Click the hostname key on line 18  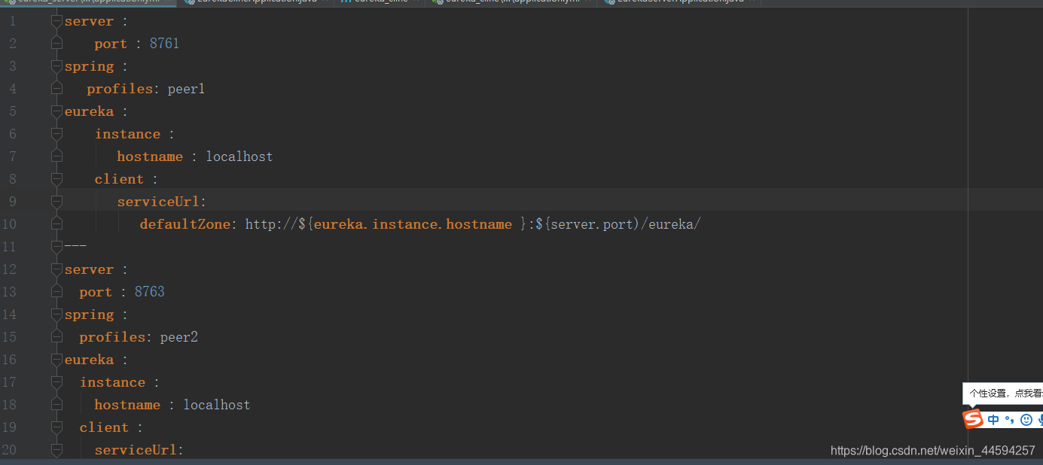[x=127, y=405]
